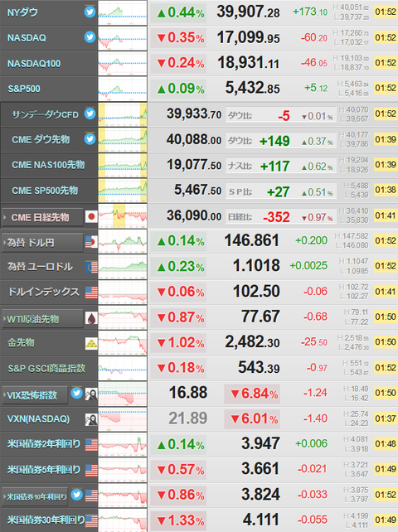398x532 pixels.
Task: Click the Twitter icon next to VIX恐怖指数
Action: 76,394
